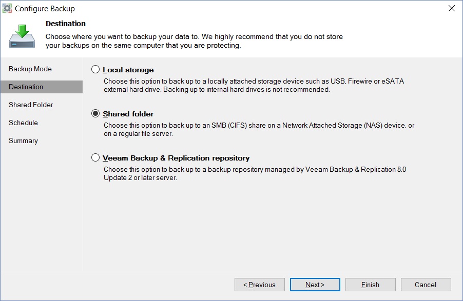Select the Local storage radio button
463x301 pixels.
click(x=95, y=69)
